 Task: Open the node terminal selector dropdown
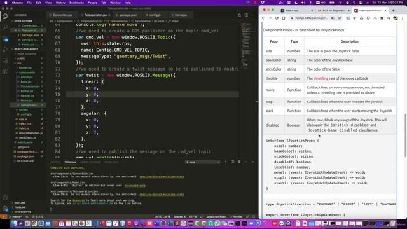[x=202, y=162]
